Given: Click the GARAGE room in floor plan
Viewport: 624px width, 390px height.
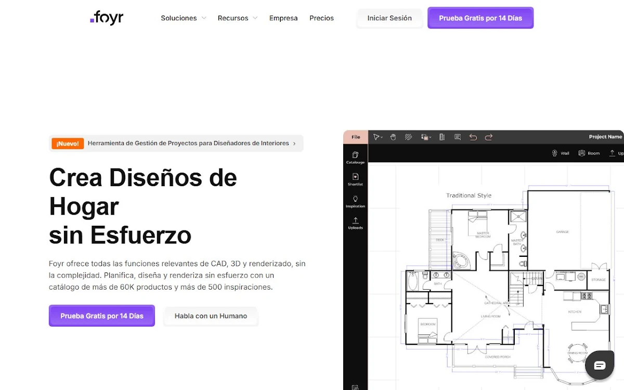Looking at the screenshot, I should click(x=562, y=232).
